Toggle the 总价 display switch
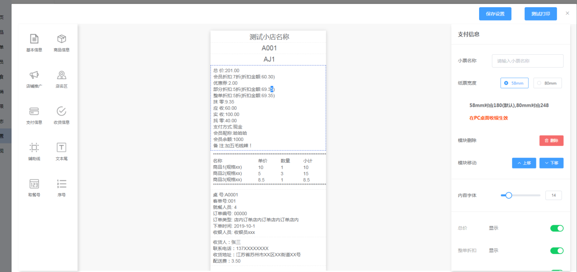Screen dimensions: 577x272 557,228
